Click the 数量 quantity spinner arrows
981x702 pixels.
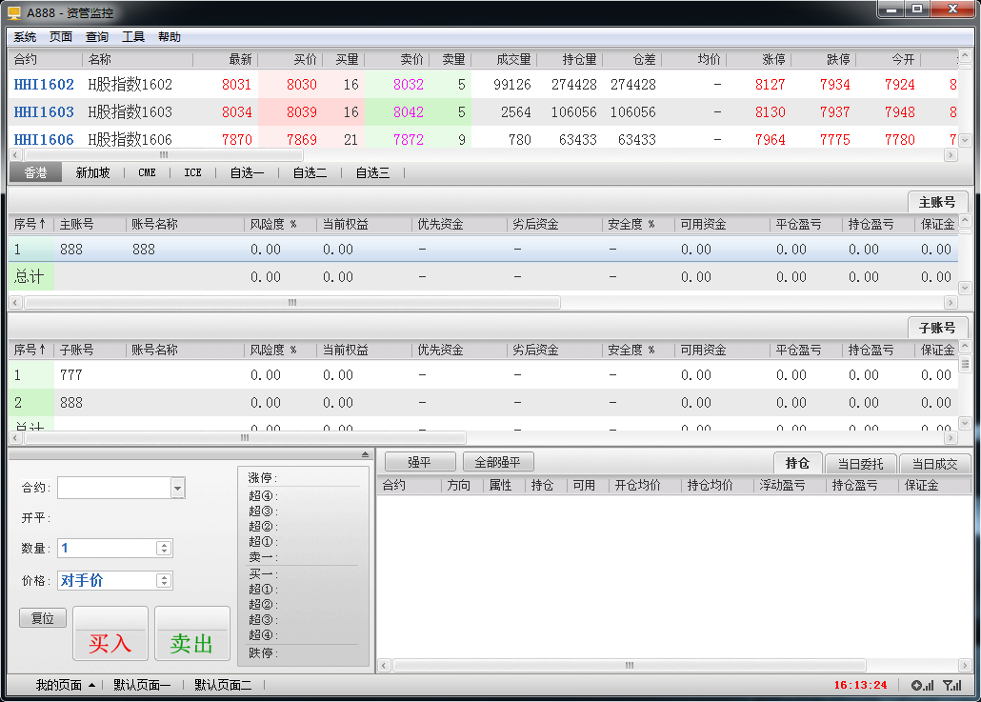click(x=164, y=548)
